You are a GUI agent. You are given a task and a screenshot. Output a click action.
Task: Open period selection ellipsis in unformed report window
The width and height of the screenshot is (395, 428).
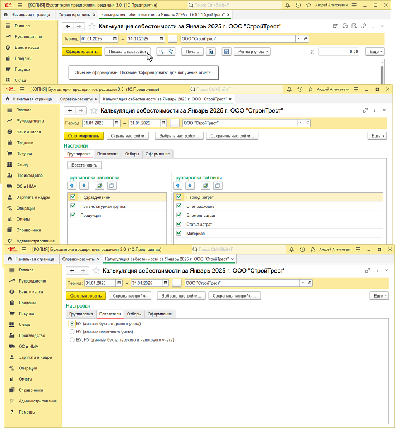tap(172, 39)
